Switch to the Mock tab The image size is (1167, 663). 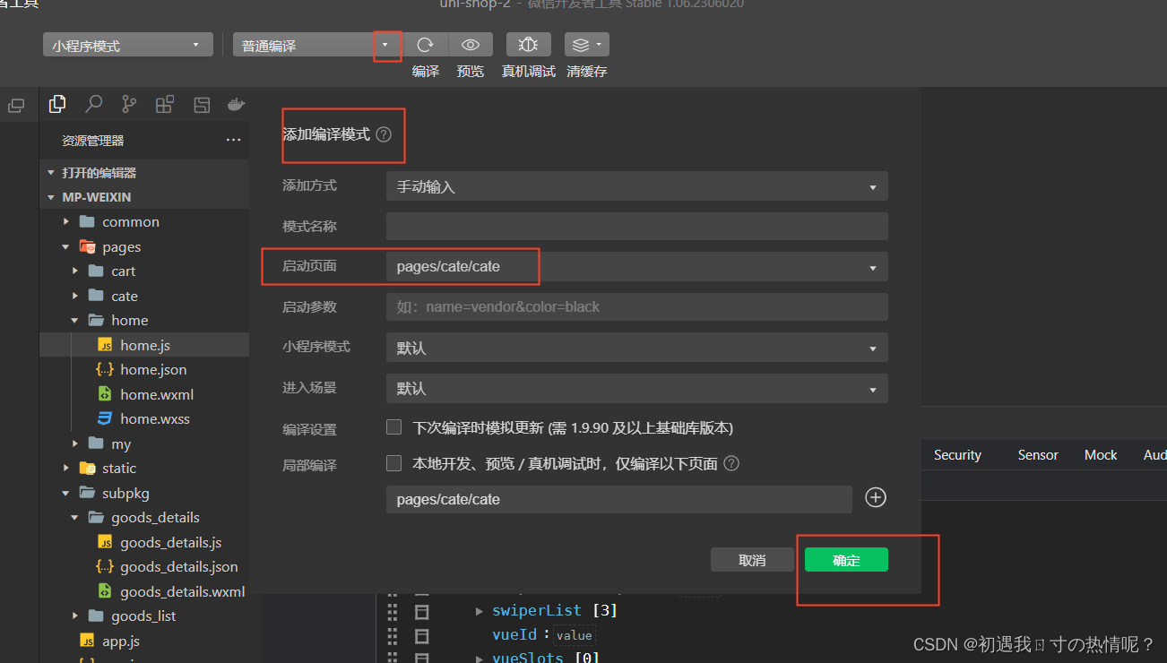[1101, 455]
